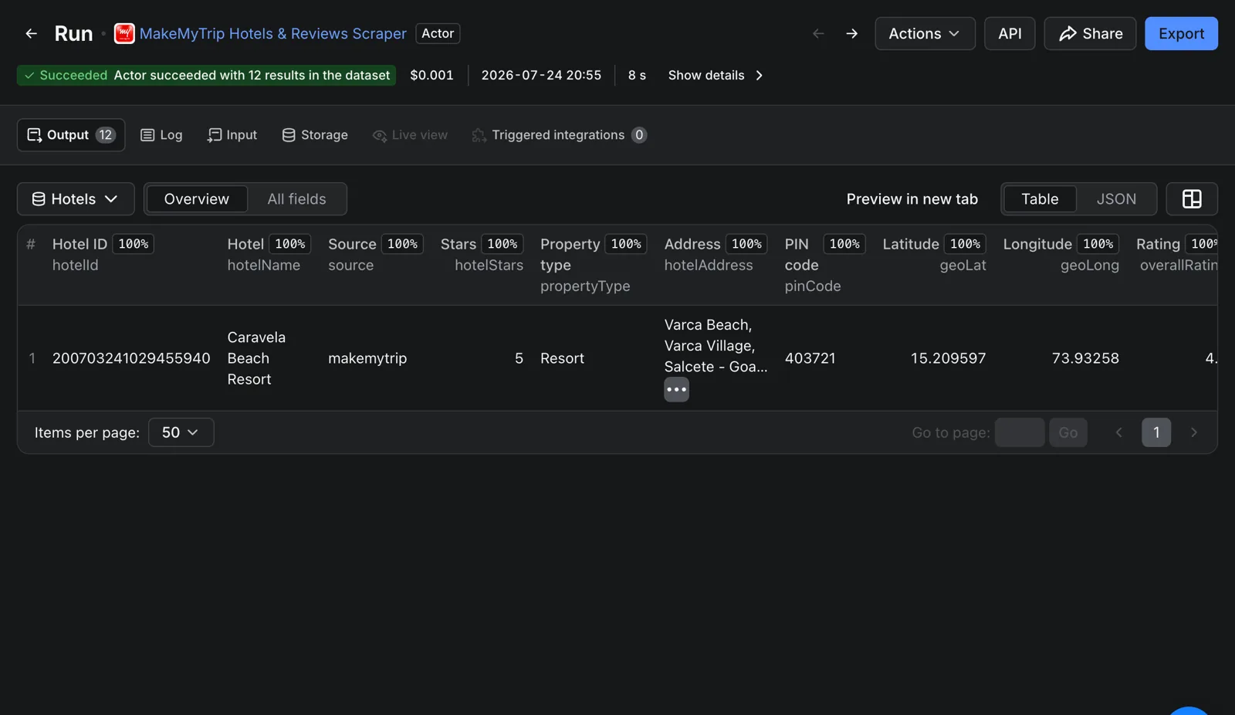The image size is (1235, 715).
Task: Click the run cost $0.001
Action: 431,75
